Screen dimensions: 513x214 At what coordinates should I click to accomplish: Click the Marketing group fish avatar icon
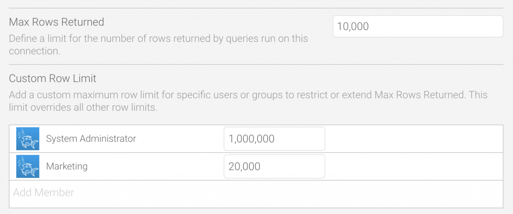[27, 166]
